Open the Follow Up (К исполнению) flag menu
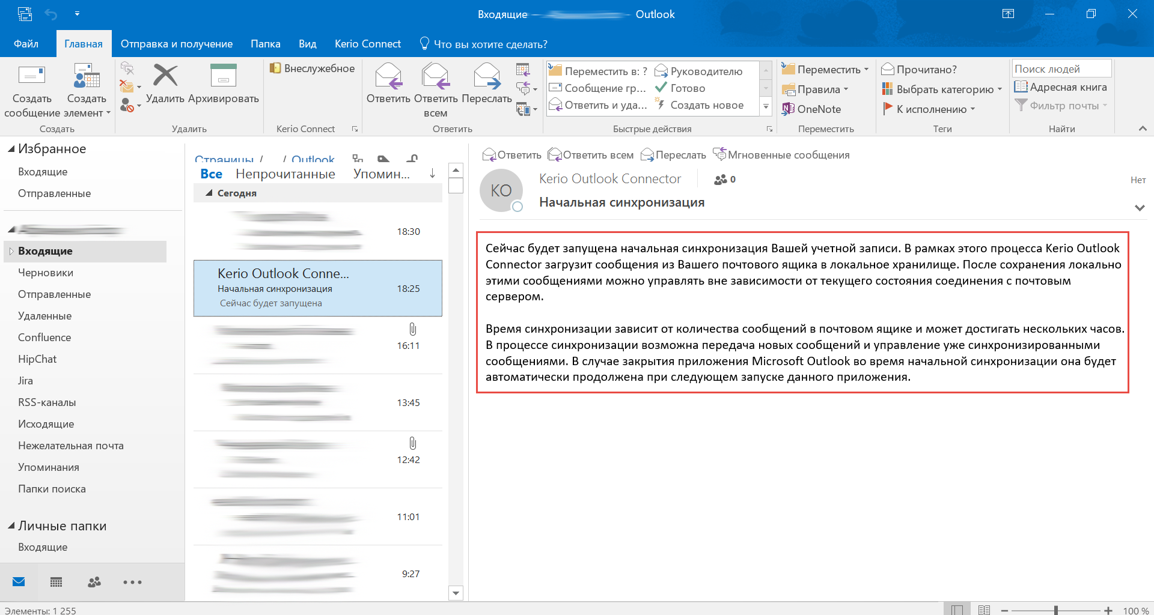1154x615 pixels. pos(928,109)
